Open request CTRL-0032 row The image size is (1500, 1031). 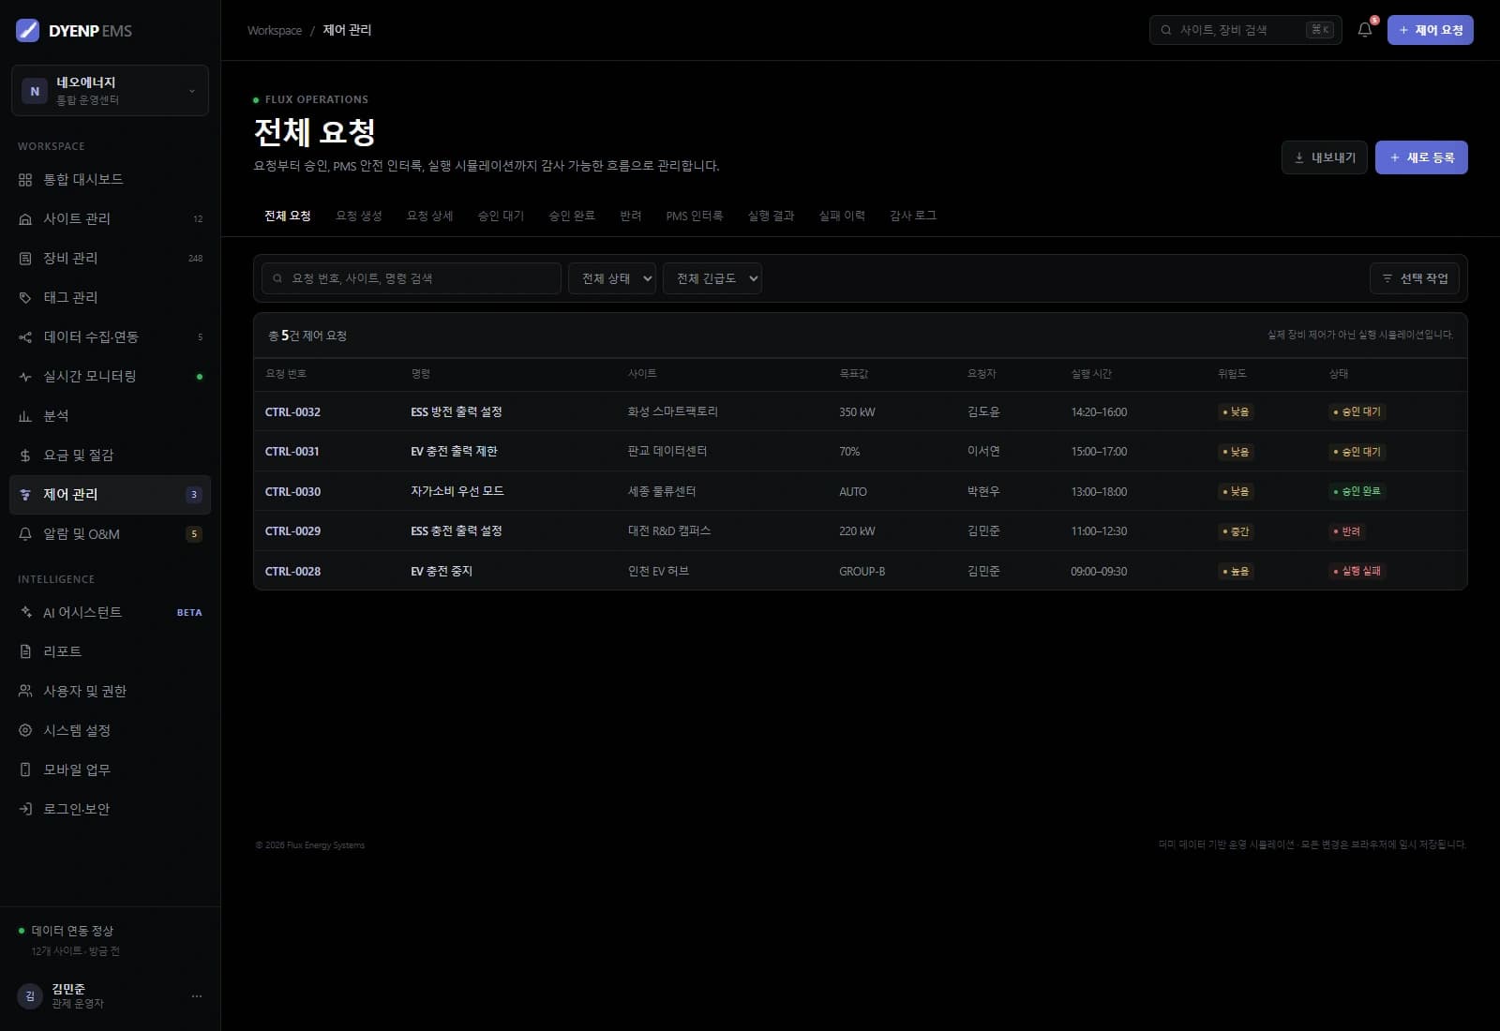click(x=861, y=411)
